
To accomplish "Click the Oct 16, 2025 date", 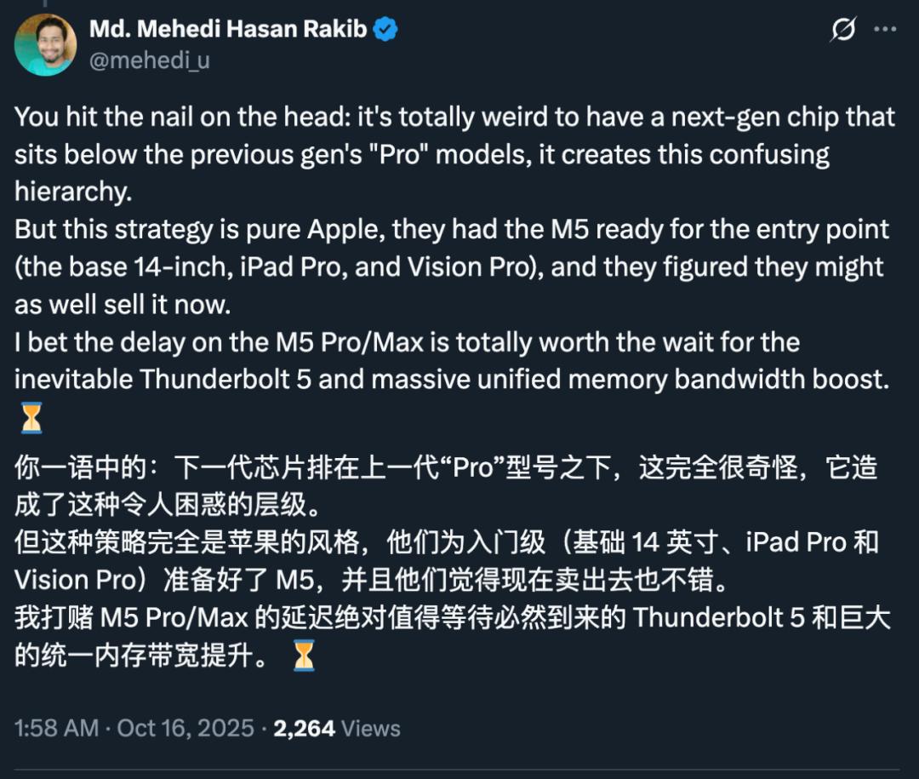I will pyautogui.click(x=186, y=728).
